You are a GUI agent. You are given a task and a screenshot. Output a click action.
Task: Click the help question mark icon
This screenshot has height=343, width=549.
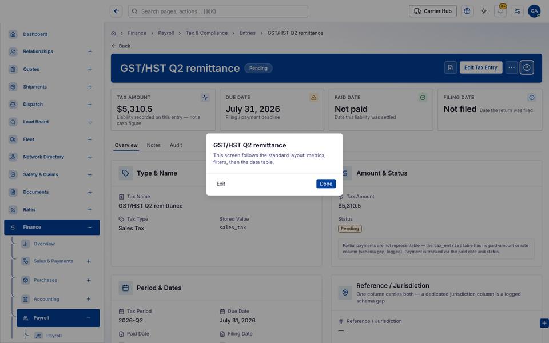(x=527, y=67)
